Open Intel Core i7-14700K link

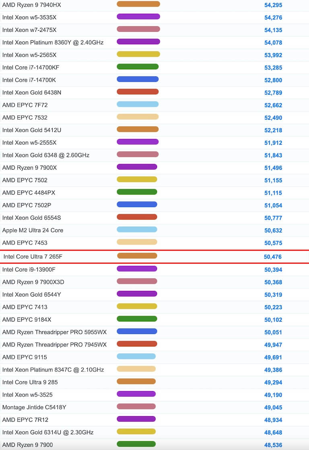pos(29,80)
